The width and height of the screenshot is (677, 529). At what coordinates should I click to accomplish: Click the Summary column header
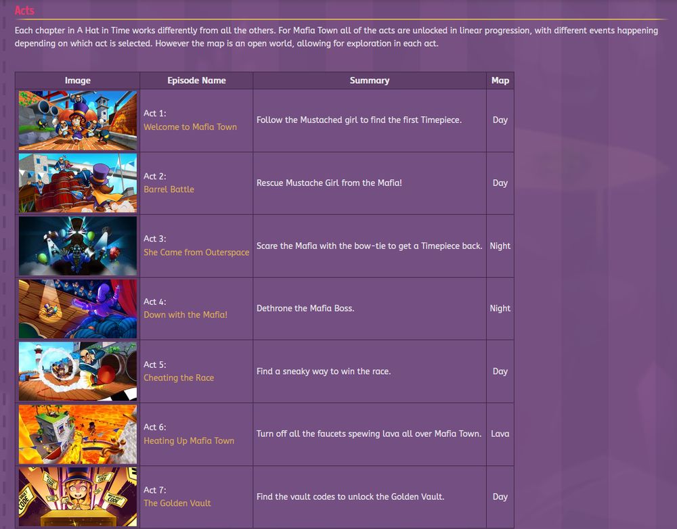click(x=370, y=80)
